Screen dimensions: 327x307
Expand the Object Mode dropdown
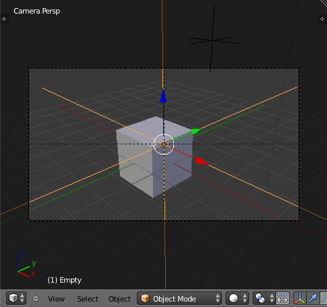click(x=179, y=298)
